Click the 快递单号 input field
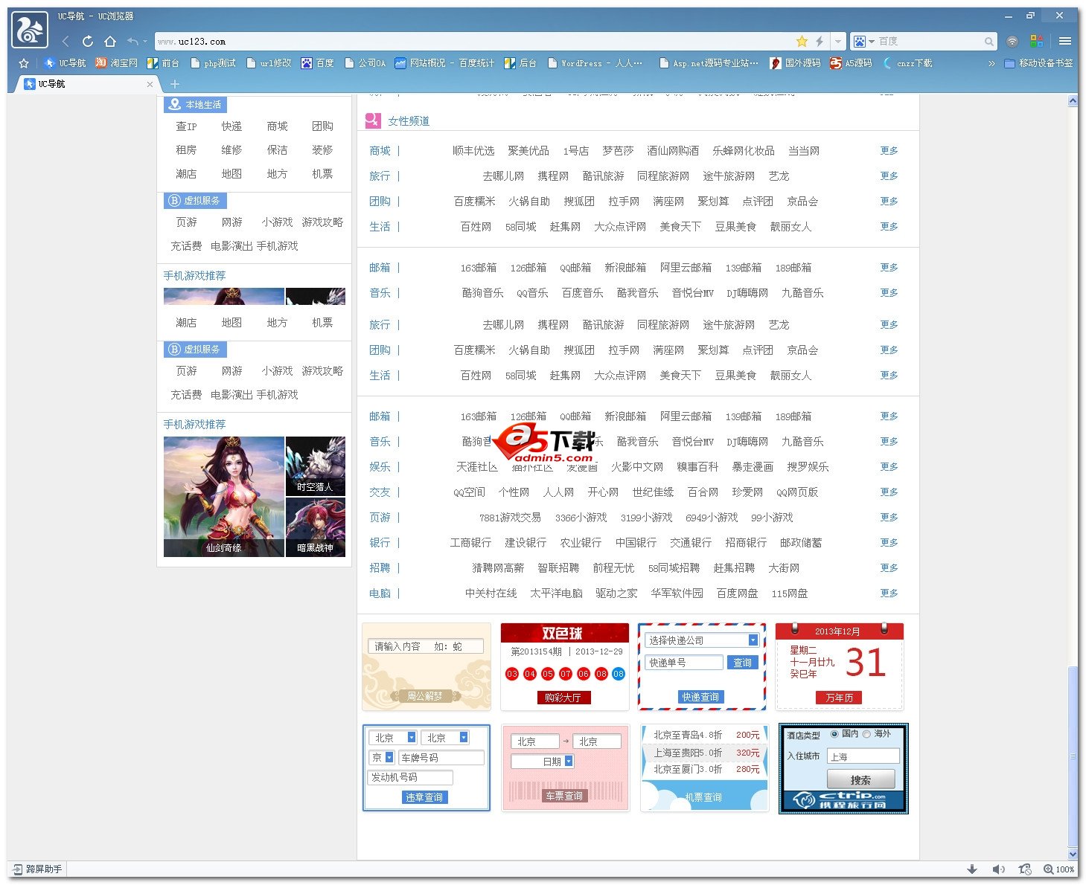1086x885 pixels. tap(684, 663)
